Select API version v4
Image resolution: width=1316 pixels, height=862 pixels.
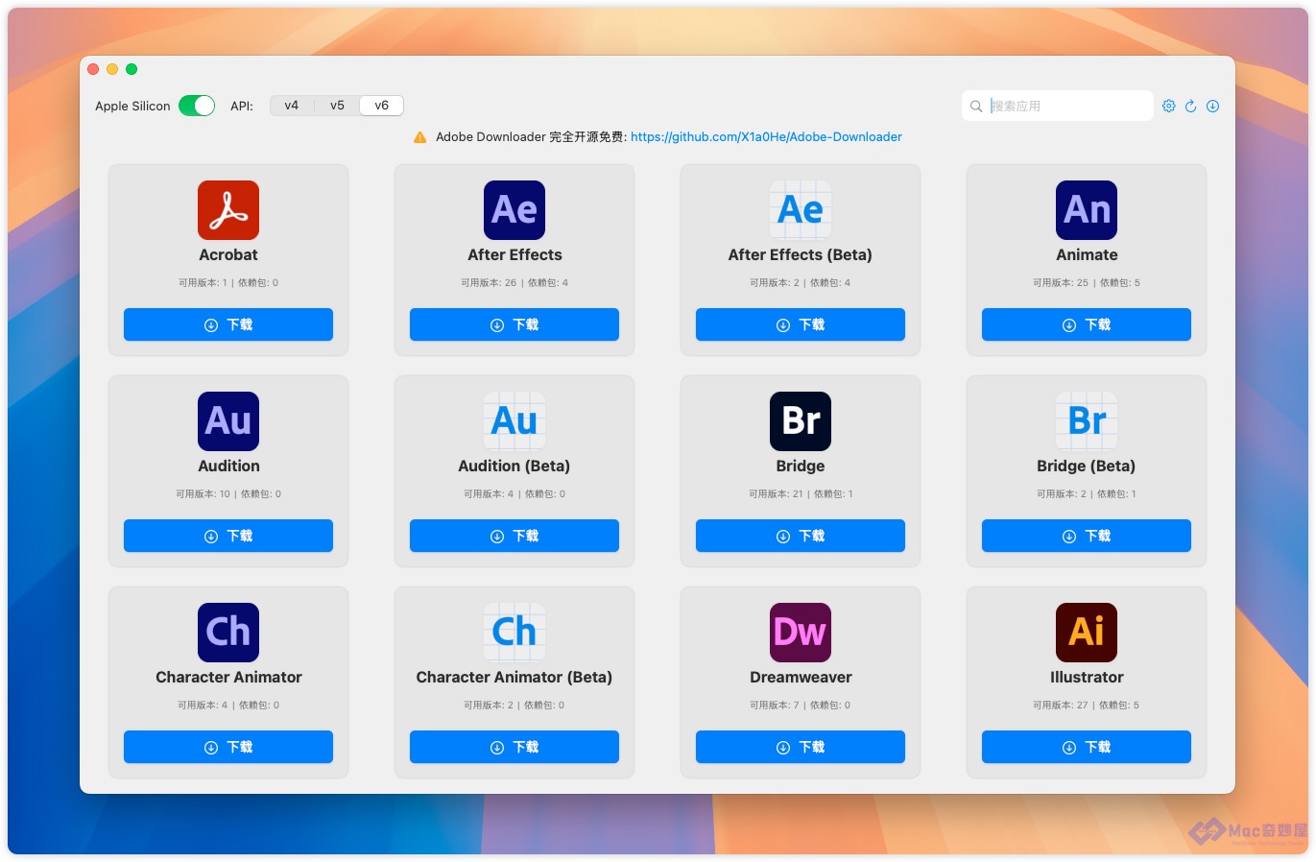tap(292, 106)
